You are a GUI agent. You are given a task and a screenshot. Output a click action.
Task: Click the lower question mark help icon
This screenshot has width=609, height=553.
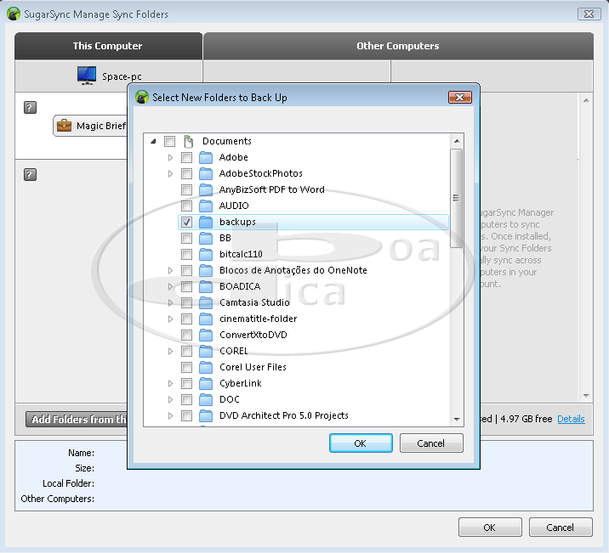click(30, 174)
